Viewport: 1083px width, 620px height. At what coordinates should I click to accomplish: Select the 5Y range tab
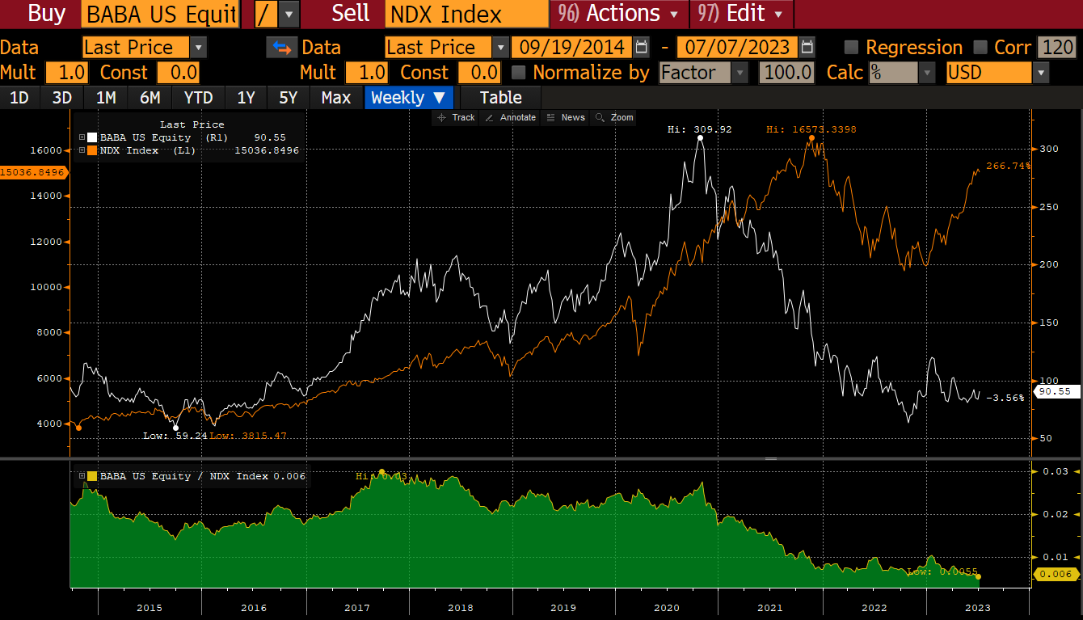pyautogui.click(x=289, y=98)
